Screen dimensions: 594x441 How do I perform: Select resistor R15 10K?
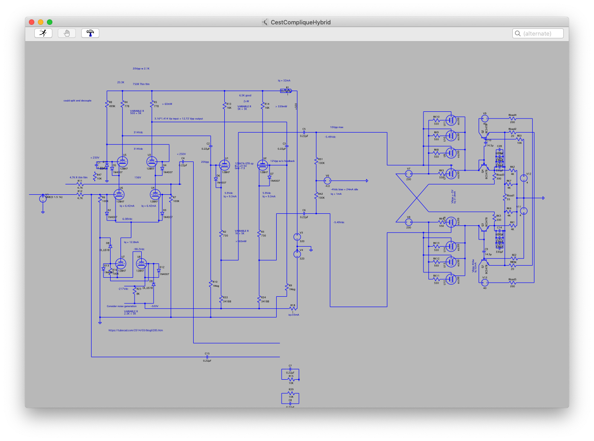click(291, 380)
